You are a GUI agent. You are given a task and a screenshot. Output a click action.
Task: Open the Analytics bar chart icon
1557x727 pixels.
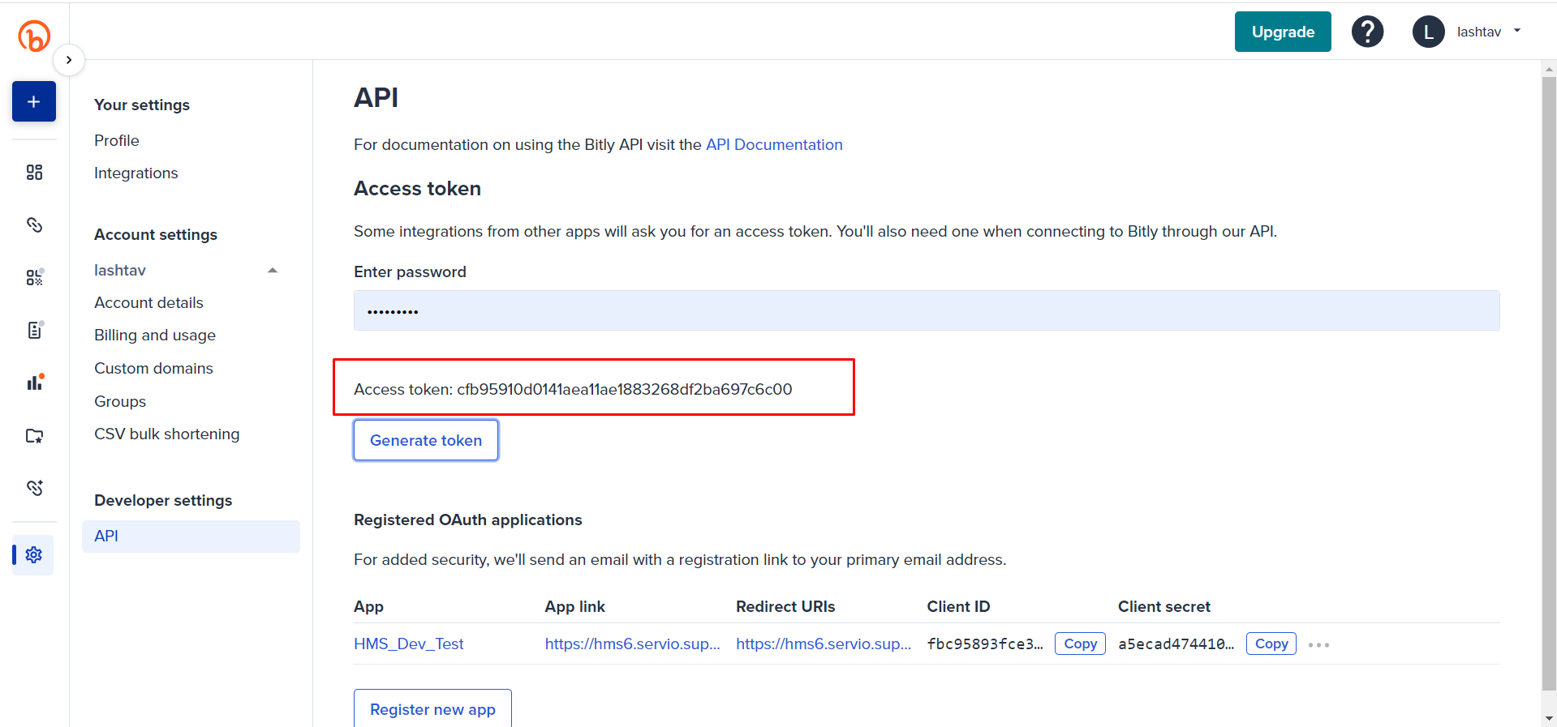click(x=34, y=383)
